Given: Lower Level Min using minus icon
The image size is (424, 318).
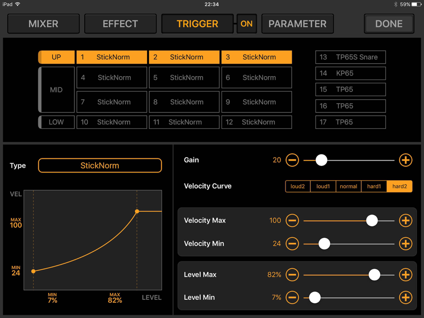Looking at the screenshot, I should click(292, 298).
